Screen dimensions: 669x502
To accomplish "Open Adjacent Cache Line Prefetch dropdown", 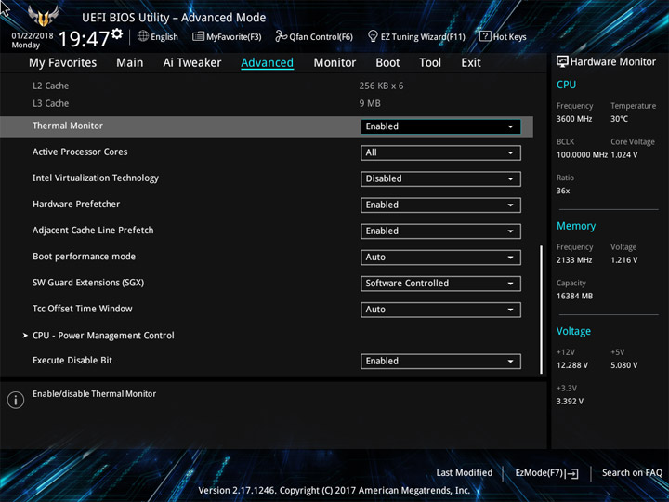I will click(x=440, y=231).
